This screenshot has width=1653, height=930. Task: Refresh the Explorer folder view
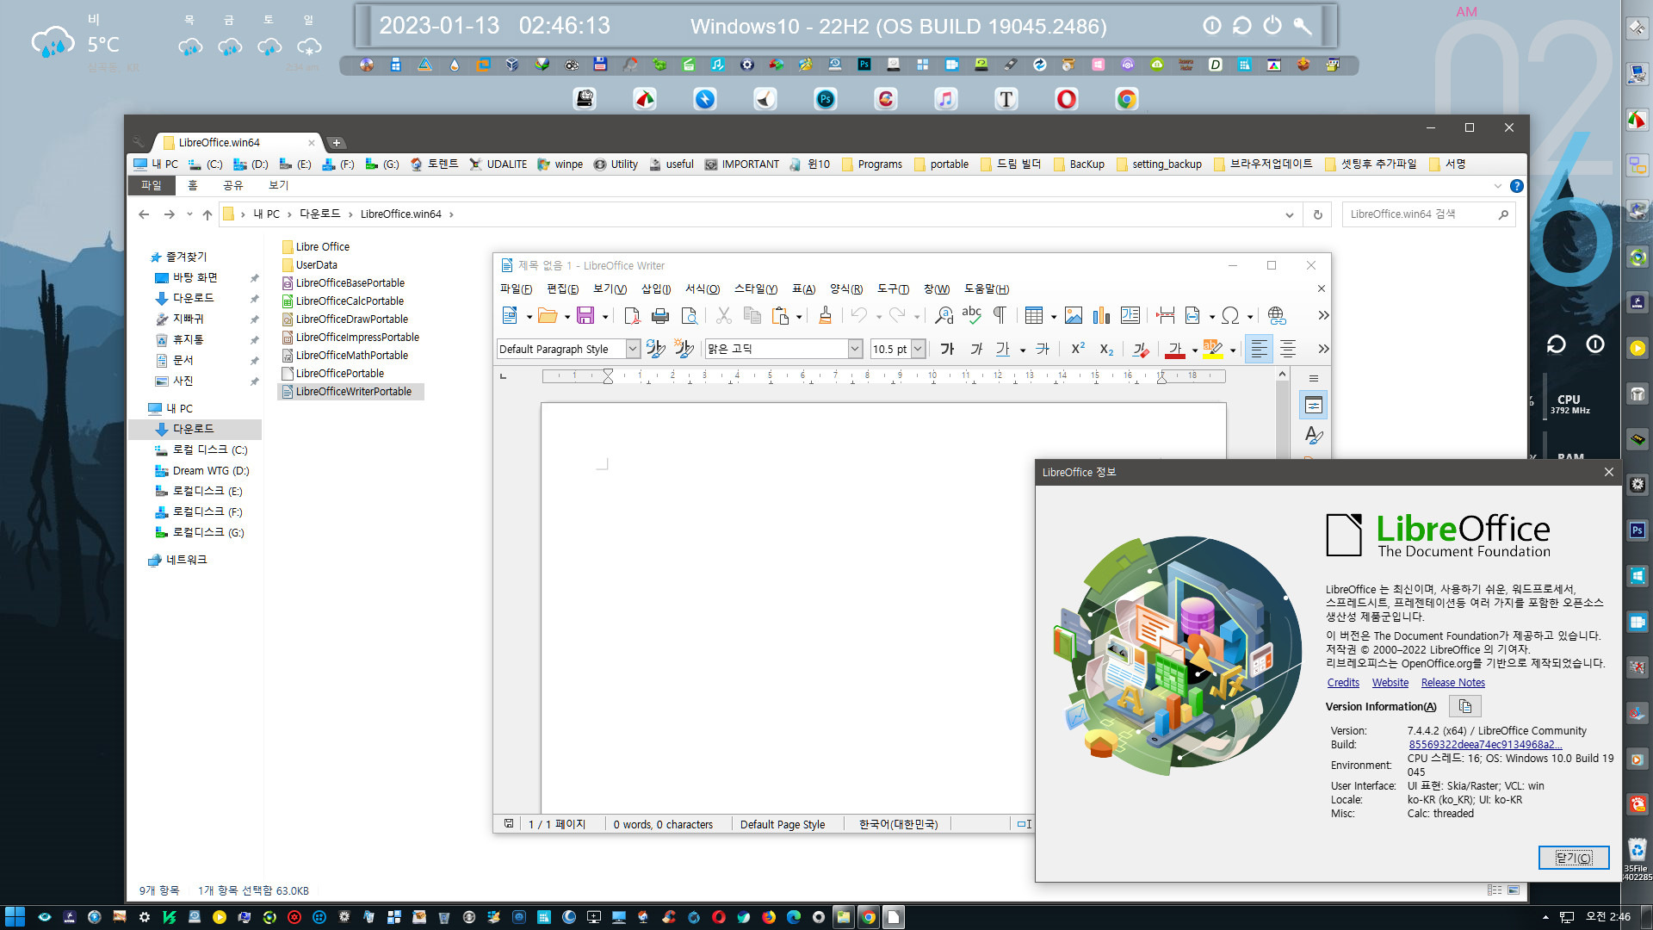(x=1317, y=214)
